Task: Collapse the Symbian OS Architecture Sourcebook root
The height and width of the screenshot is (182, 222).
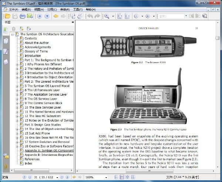Action: click(13, 34)
